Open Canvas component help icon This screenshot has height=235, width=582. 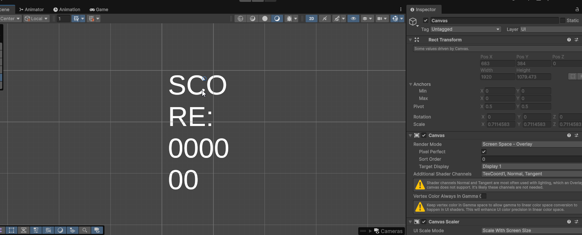coord(569,135)
